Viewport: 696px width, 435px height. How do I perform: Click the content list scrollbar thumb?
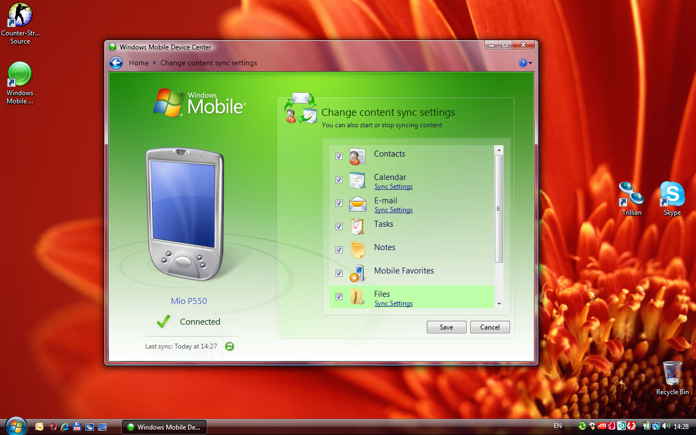[x=499, y=209]
